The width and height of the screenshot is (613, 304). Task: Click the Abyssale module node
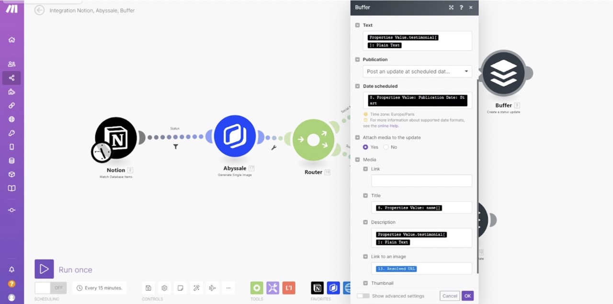[235, 136]
